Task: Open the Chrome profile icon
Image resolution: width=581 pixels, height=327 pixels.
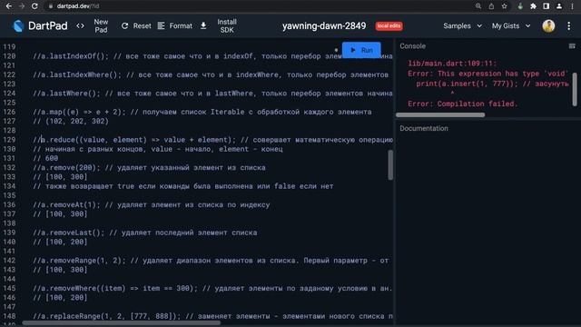Action: pos(559,6)
